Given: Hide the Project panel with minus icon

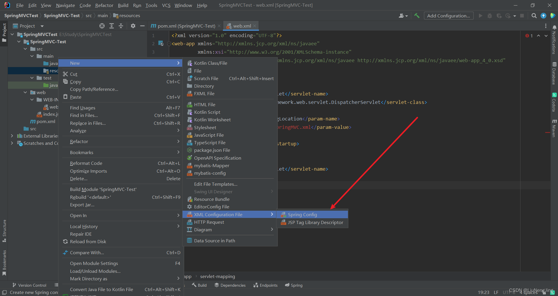Looking at the screenshot, I should pos(142,26).
